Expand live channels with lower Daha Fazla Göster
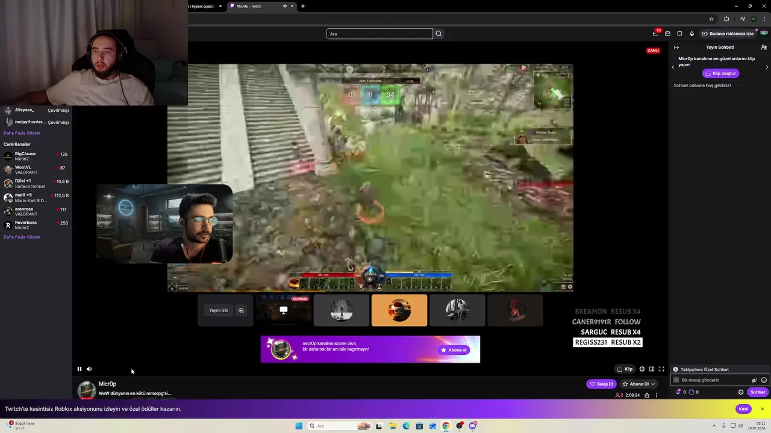The height and width of the screenshot is (433, 771). pos(22,237)
